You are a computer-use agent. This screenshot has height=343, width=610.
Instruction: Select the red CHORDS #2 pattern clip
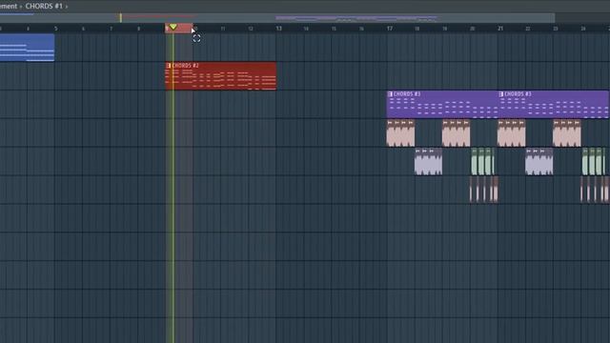coord(221,76)
